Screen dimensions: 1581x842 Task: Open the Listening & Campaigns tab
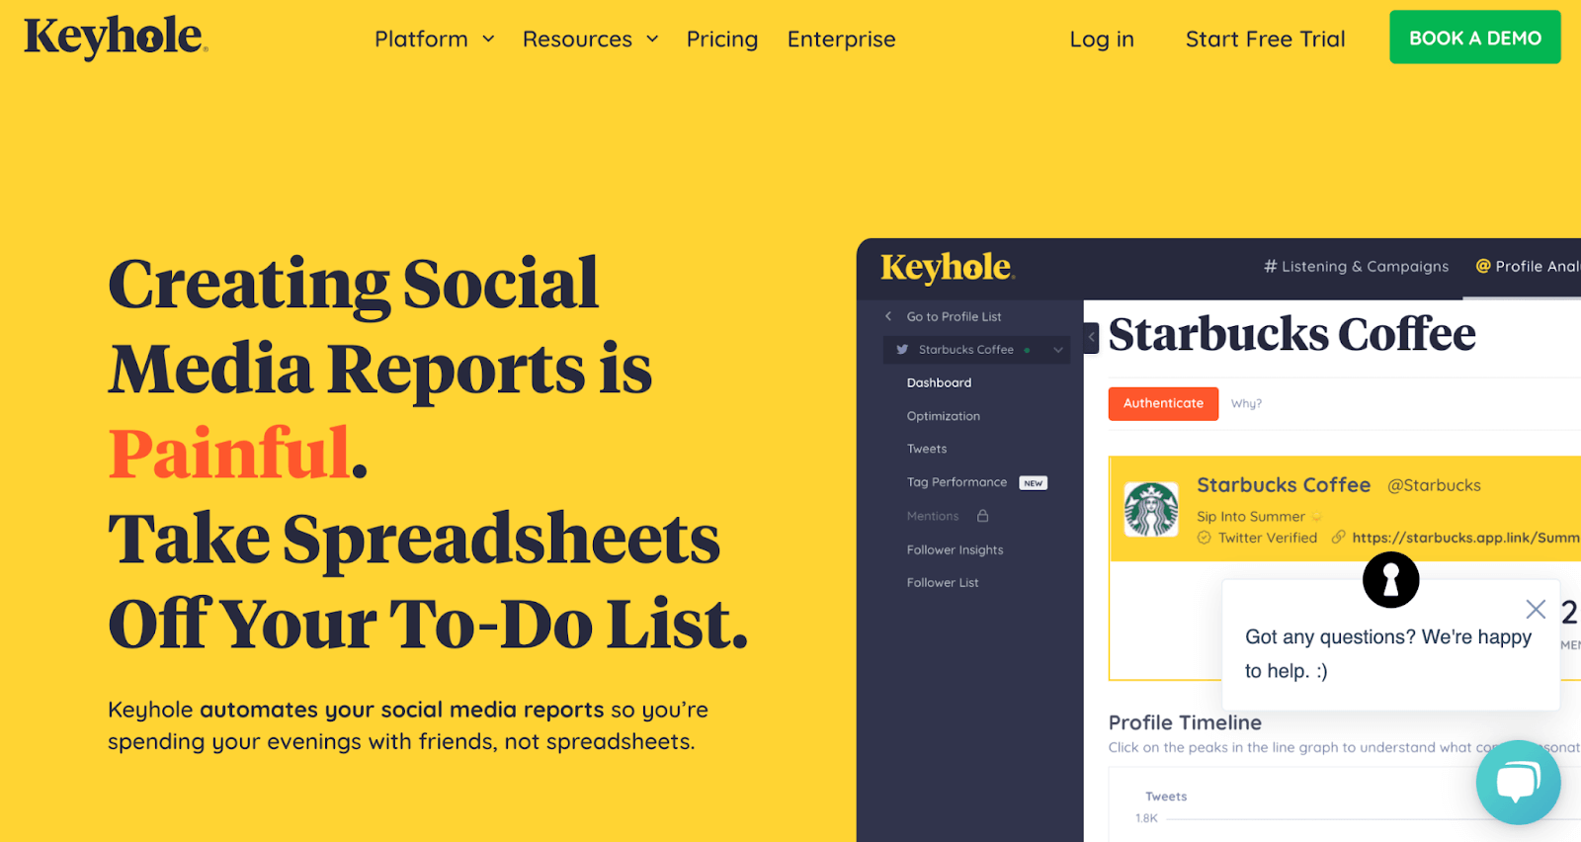1356,266
